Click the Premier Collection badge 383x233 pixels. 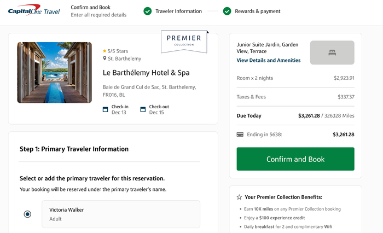pos(184,41)
